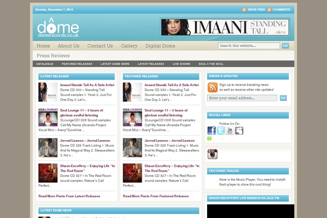Open Shaun Escoffery link in Latest Releases
Viewport: 327px width, 218px height.
click(x=87, y=168)
